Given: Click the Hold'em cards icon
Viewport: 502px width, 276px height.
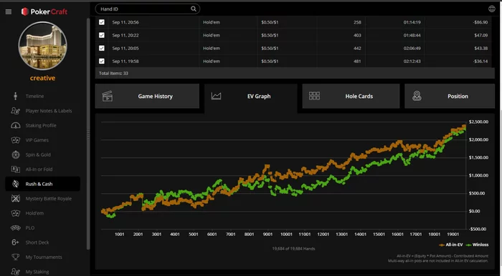Looking at the screenshot, I should (x=15, y=213).
